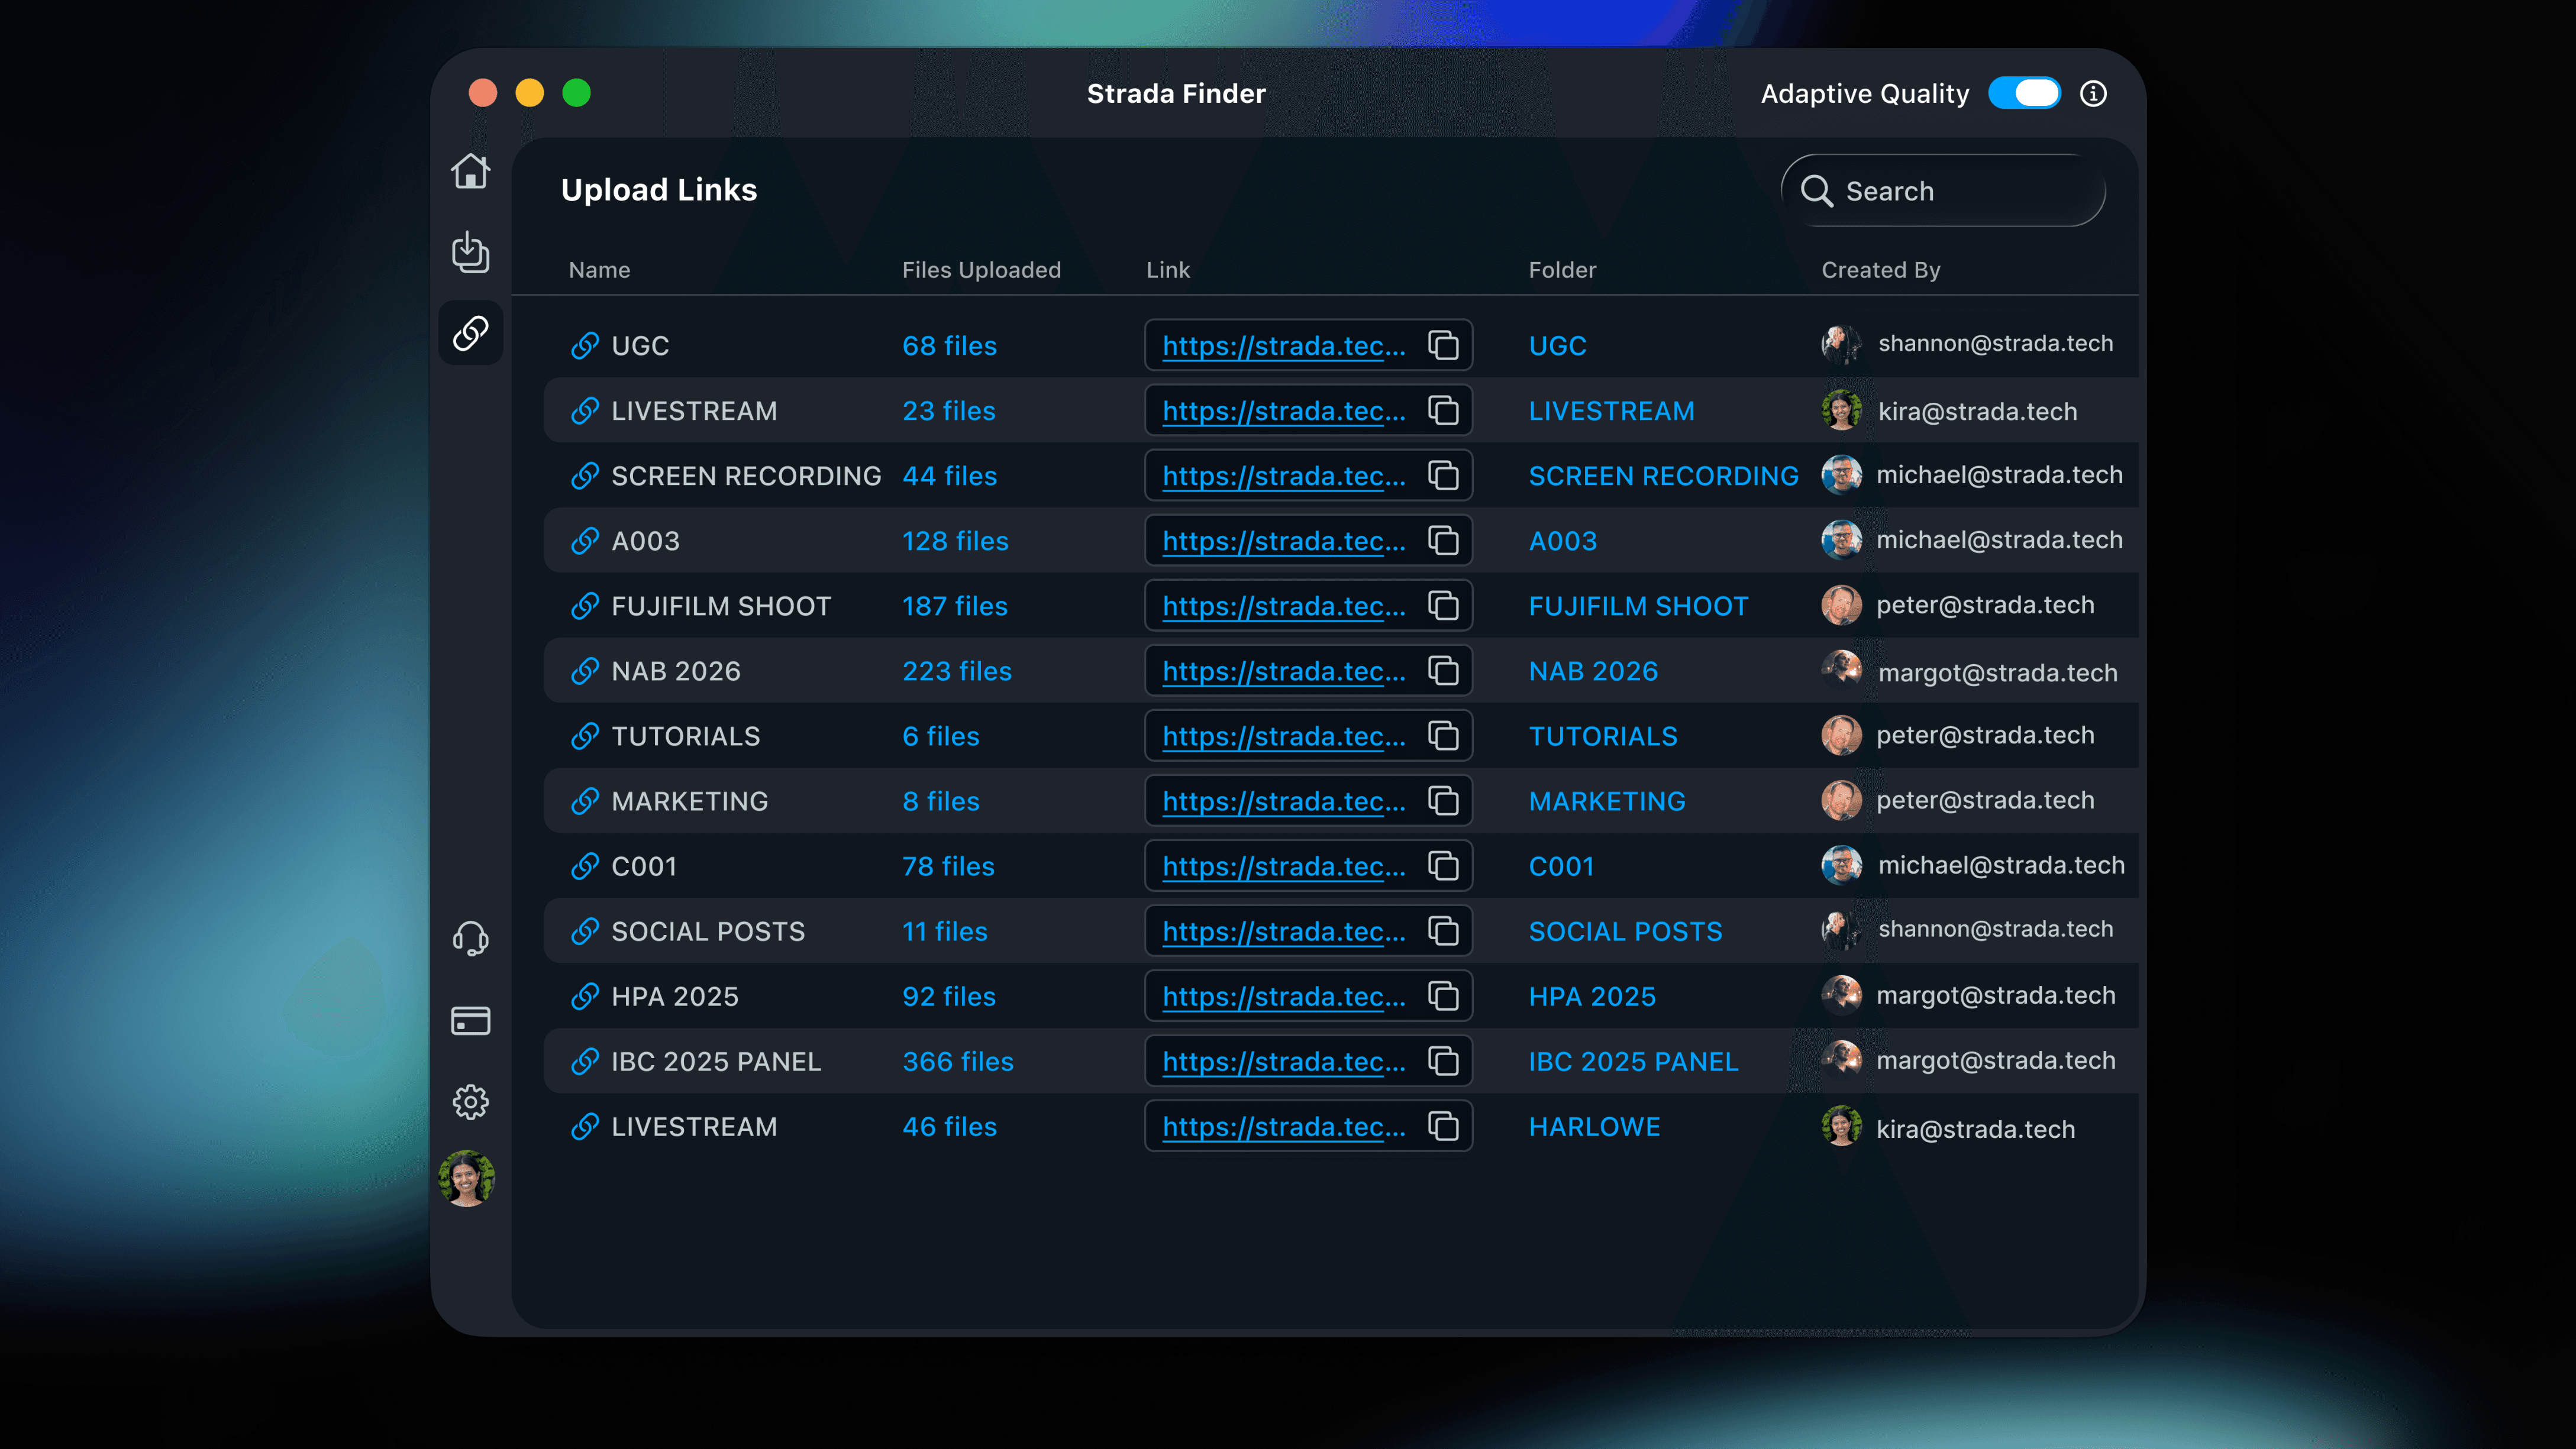Open the UGC strada.tech link

pos(1284,346)
